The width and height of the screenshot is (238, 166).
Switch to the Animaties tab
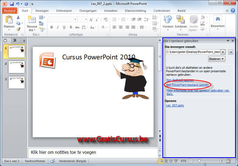click(111, 11)
